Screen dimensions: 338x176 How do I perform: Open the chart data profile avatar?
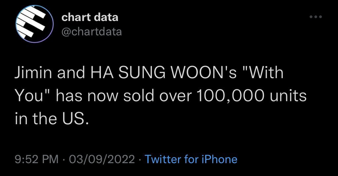point(34,24)
